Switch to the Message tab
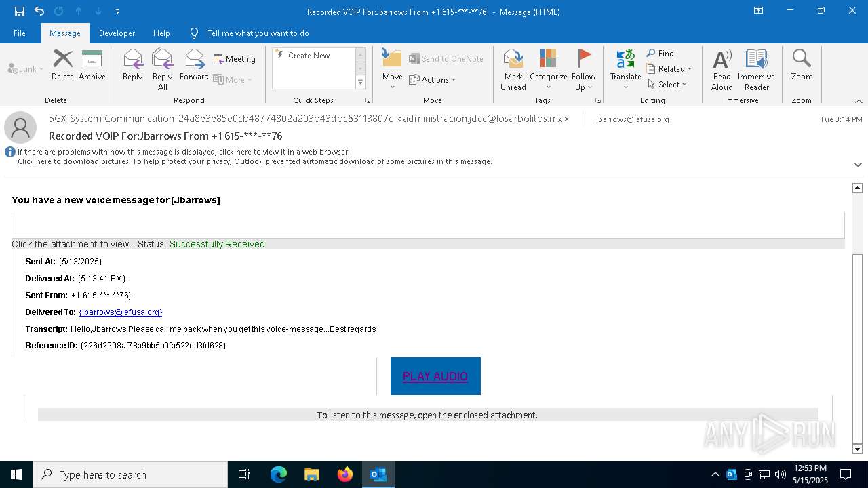 65,33
